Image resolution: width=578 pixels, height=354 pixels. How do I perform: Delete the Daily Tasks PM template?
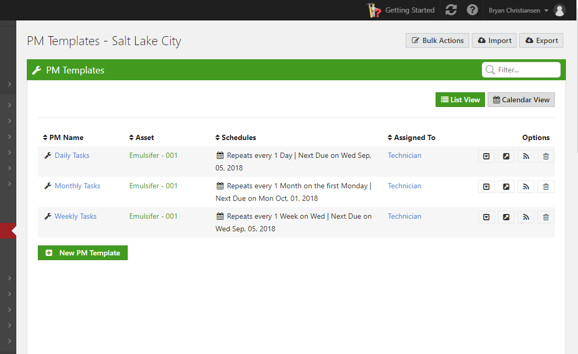click(x=545, y=156)
